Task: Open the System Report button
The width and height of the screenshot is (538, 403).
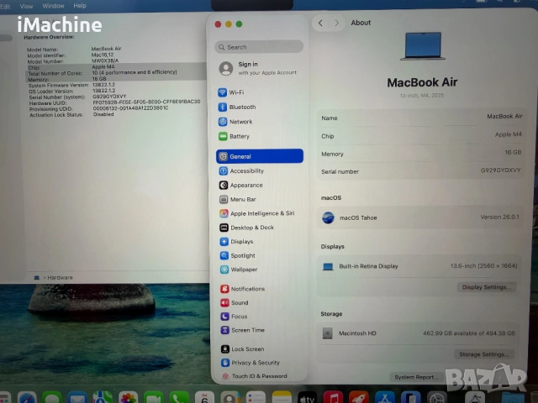Action: click(416, 377)
